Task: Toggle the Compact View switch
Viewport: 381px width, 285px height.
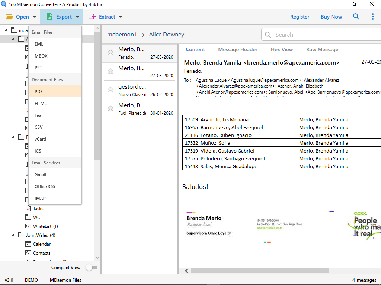Action: (92, 268)
